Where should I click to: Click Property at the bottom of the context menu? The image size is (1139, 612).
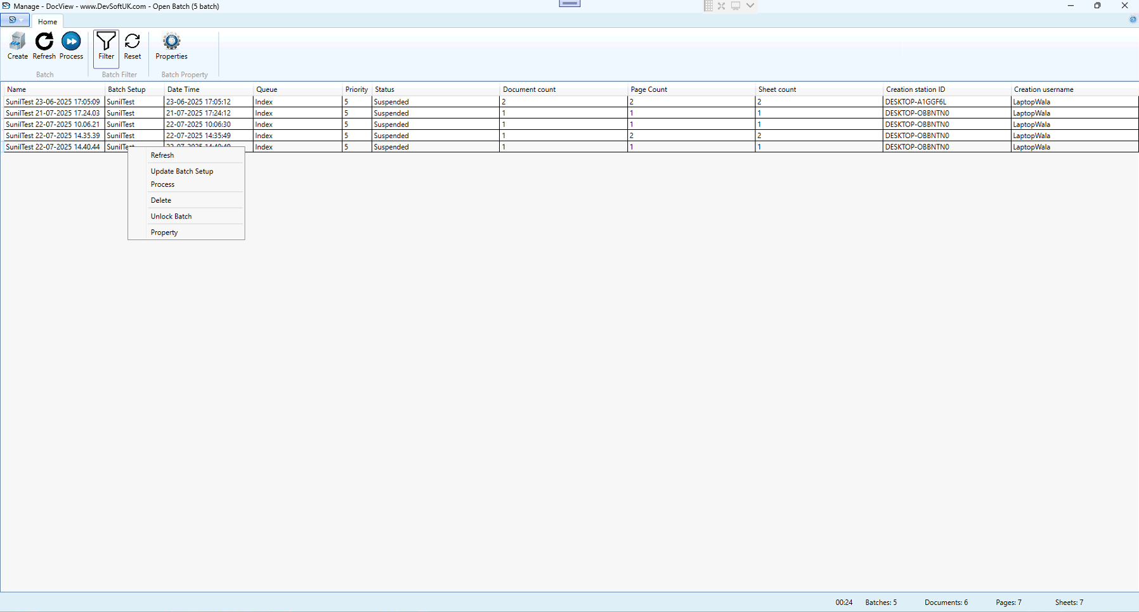click(x=164, y=232)
